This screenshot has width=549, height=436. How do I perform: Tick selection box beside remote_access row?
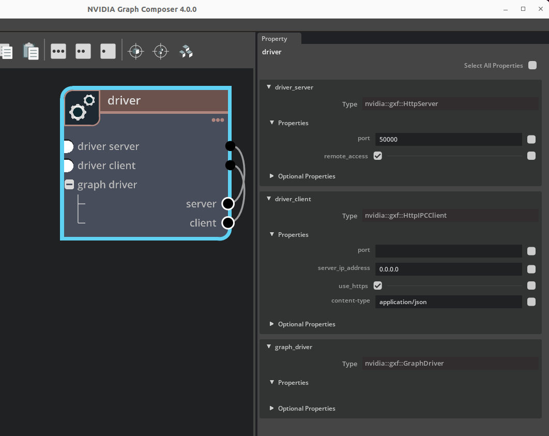[531, 156]
